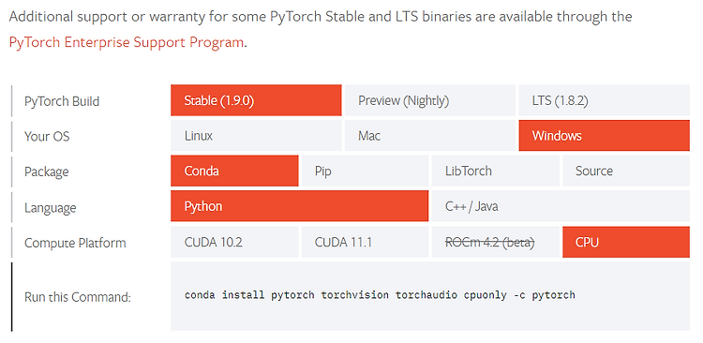Screen dimensions: 703x343
Task: Select Python as the language
Action: (300, 206)
